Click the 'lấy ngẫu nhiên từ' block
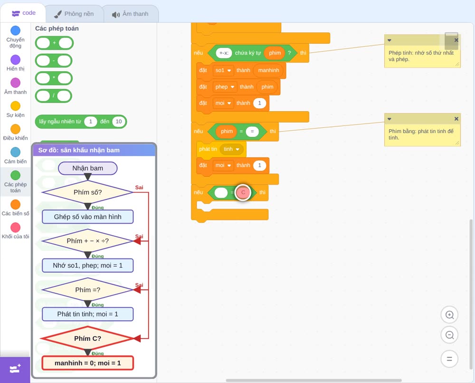Image resolution: width=475 pixels, height=383 pixels. point(81,122)
